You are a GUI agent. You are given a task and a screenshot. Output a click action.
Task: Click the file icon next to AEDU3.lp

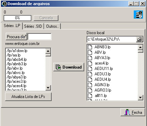point(90,74)
